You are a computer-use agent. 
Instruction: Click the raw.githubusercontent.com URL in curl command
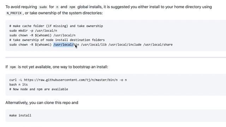[71, 80]
